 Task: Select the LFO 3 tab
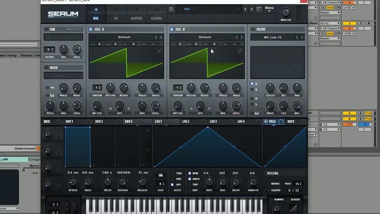click(213, 121)
